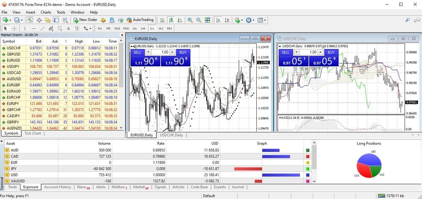This screenshot has width=422, height=199.
Task: Switch timeframe to M1
Action: tap(100, 28)
